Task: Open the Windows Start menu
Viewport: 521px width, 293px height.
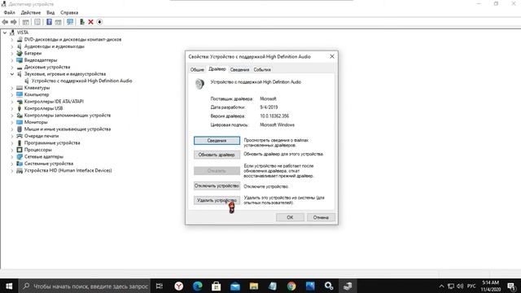Action: tap(9, 286)
